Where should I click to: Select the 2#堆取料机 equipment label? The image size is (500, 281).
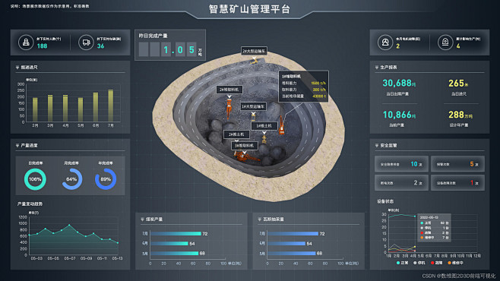coord(229,90)
